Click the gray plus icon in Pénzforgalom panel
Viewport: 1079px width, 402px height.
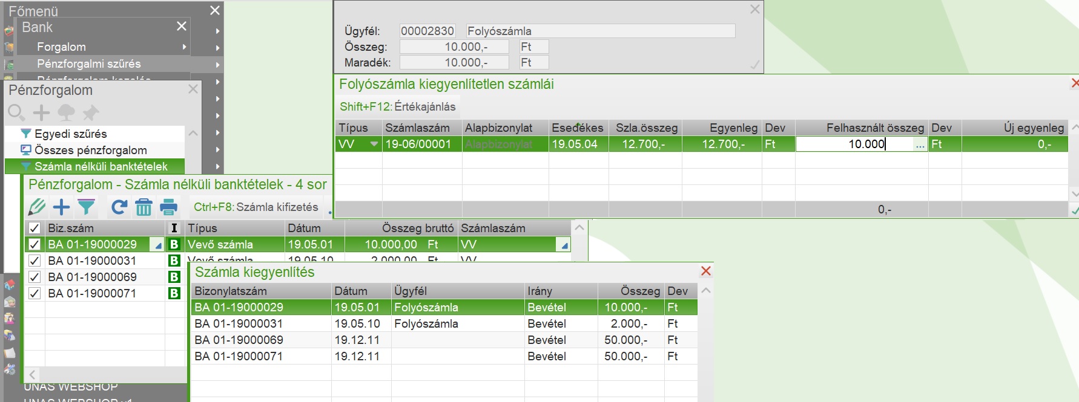point(41,112)
